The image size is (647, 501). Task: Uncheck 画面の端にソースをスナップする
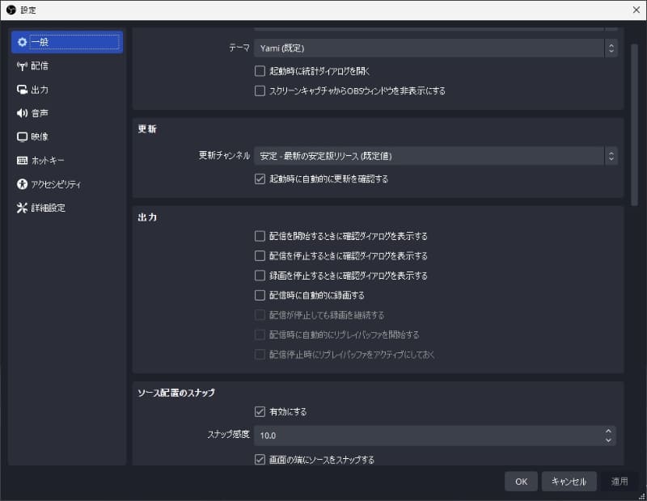(260, 458)
